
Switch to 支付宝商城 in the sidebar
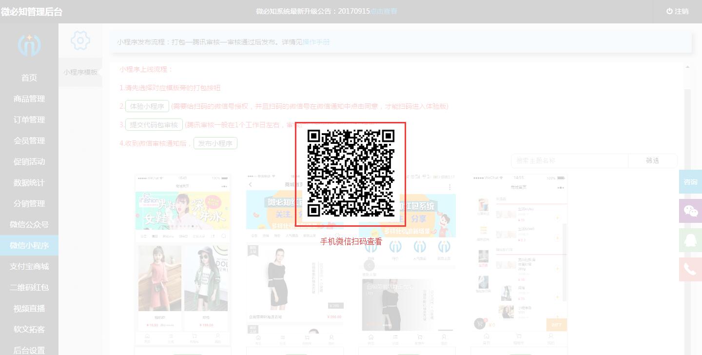point(29,266)
